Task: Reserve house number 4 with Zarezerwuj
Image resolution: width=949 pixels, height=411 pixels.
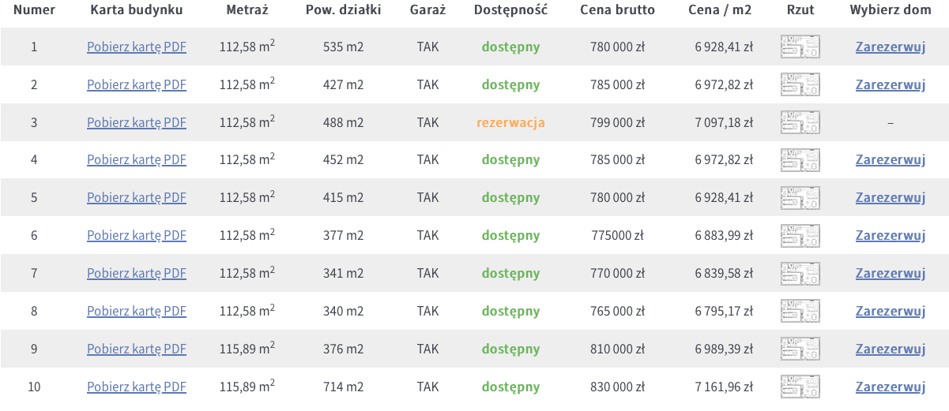Action: coord(890,160)
